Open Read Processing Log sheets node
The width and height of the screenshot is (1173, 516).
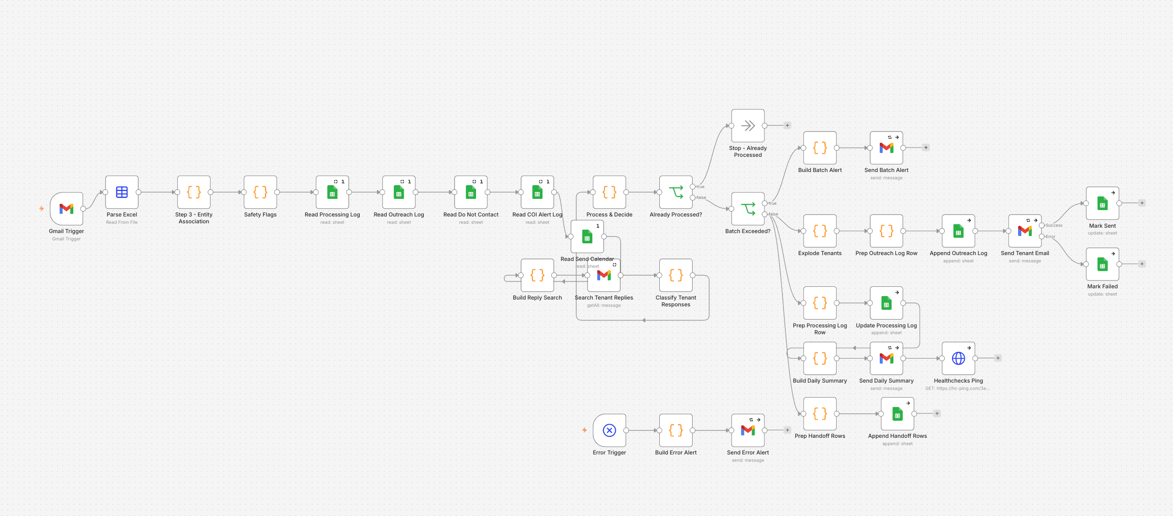coord(332,192)
